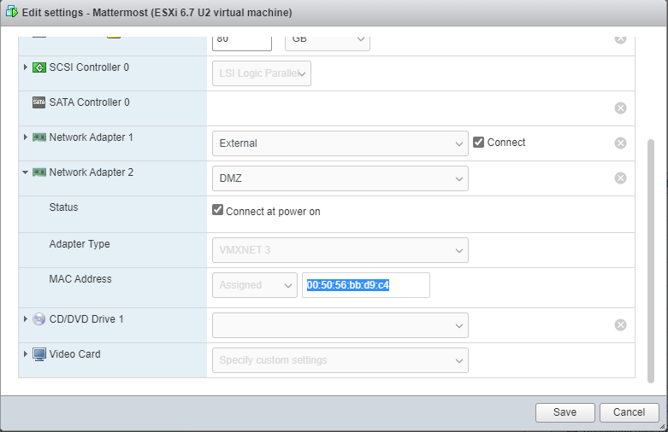
Task: Save the virtual machine settings
Action: [565, 412]
